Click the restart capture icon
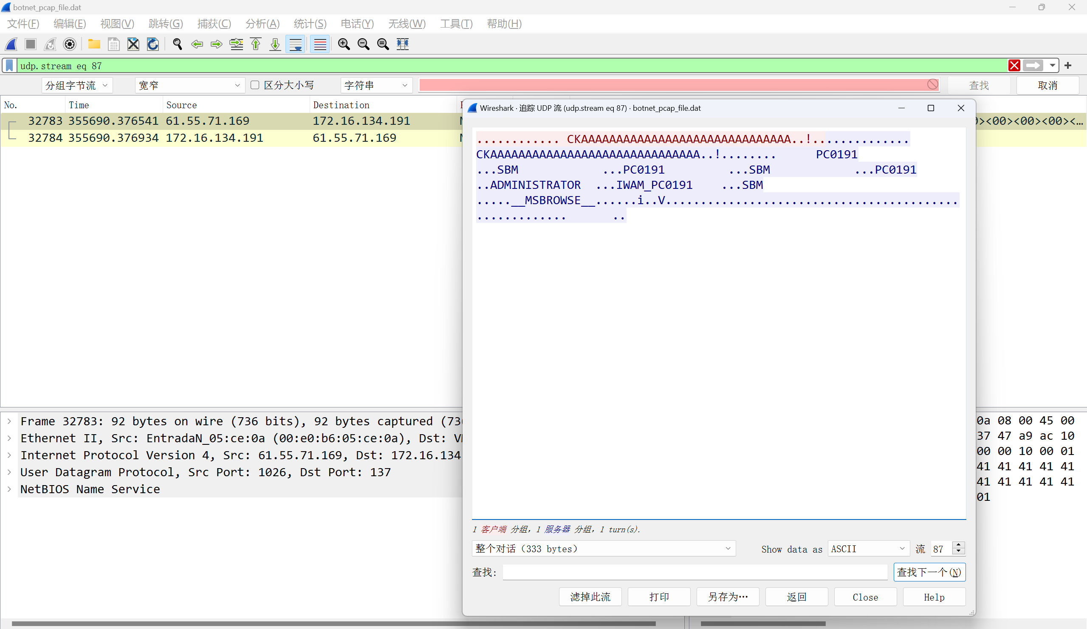Viewport: 1087px width, 629px height. pyautogui.click(x=50, y=44)
